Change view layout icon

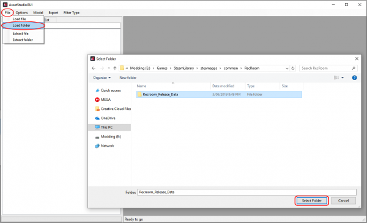[336, 78]
